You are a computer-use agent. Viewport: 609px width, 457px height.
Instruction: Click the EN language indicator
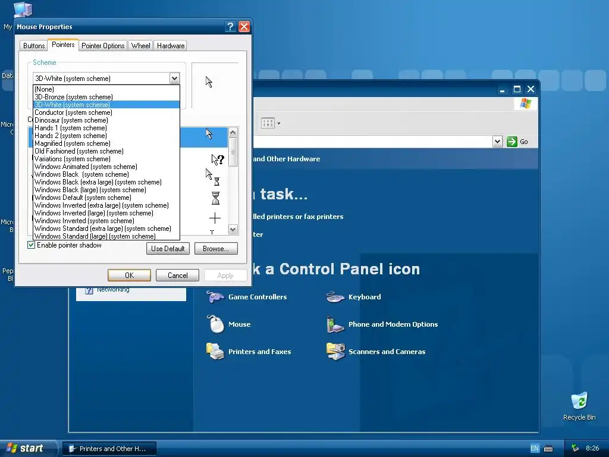click(x=535, y=449)
